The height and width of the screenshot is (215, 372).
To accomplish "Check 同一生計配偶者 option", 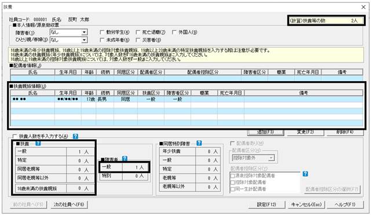I will point(233,189).
